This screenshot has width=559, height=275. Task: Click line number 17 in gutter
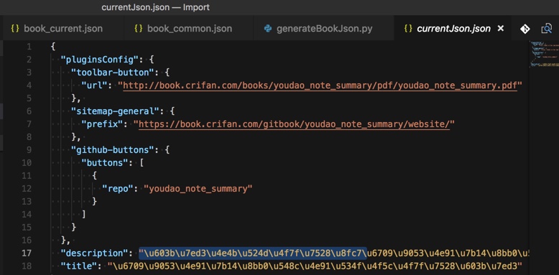coord(27,253)
